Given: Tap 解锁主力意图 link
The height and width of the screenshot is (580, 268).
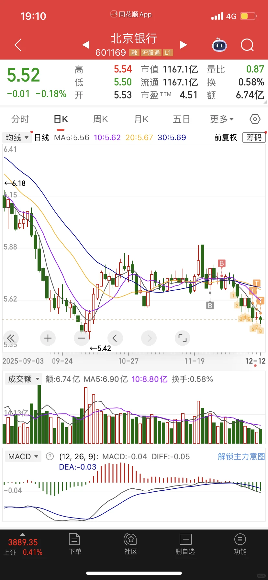Looking at the screenshot, I should tap(241, 456).
